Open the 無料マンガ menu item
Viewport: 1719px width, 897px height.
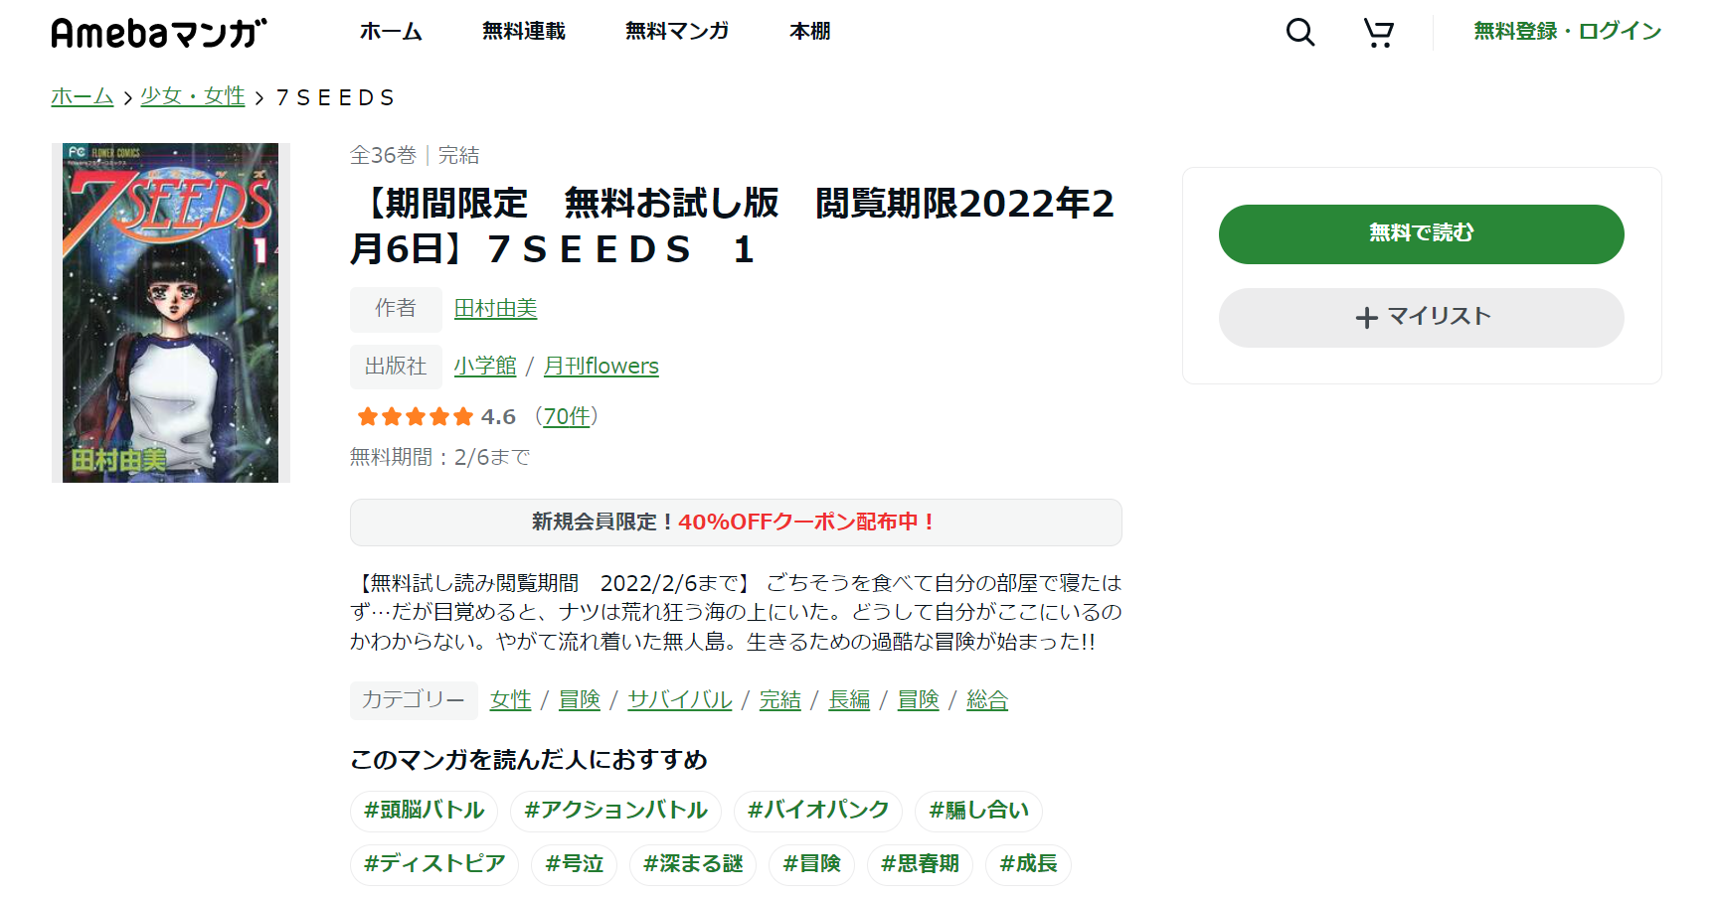coord(676,31)
